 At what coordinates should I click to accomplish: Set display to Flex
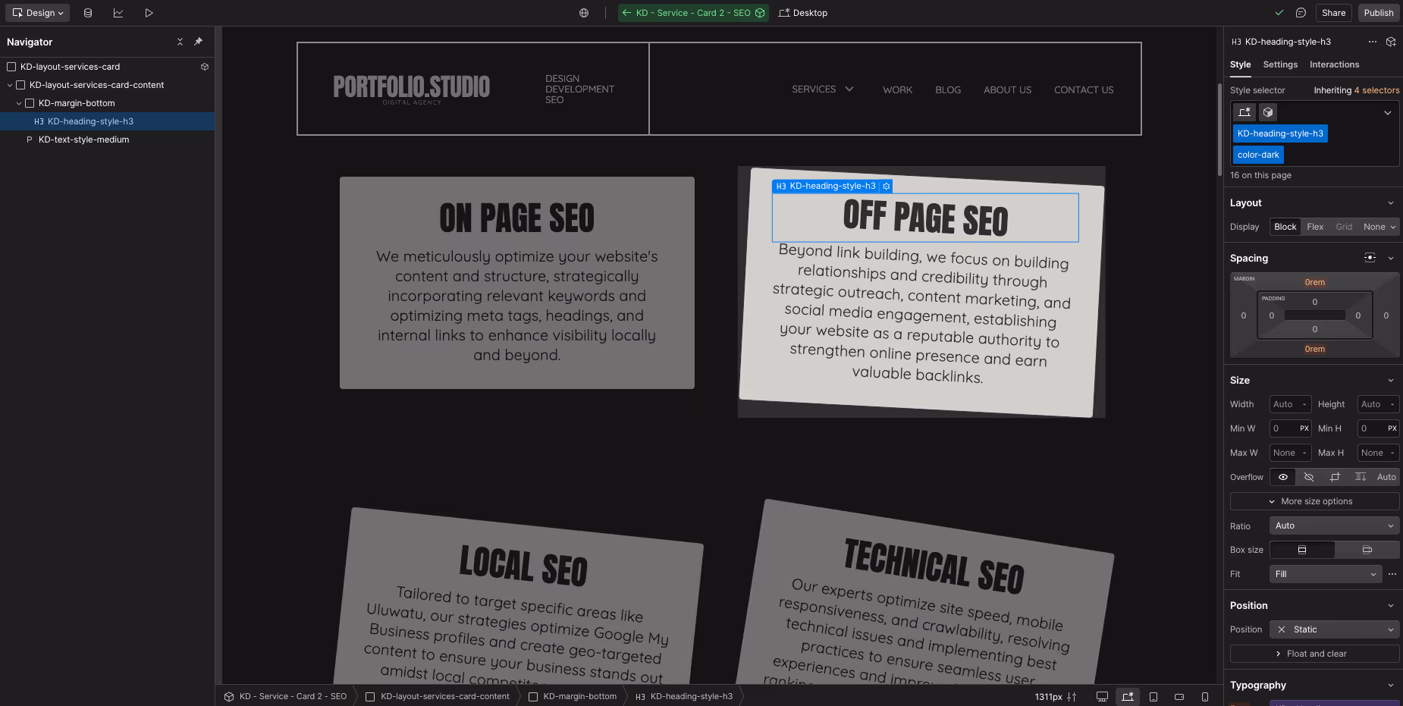tap(1315, 227)
